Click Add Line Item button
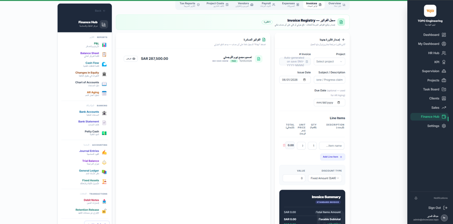 333,157
